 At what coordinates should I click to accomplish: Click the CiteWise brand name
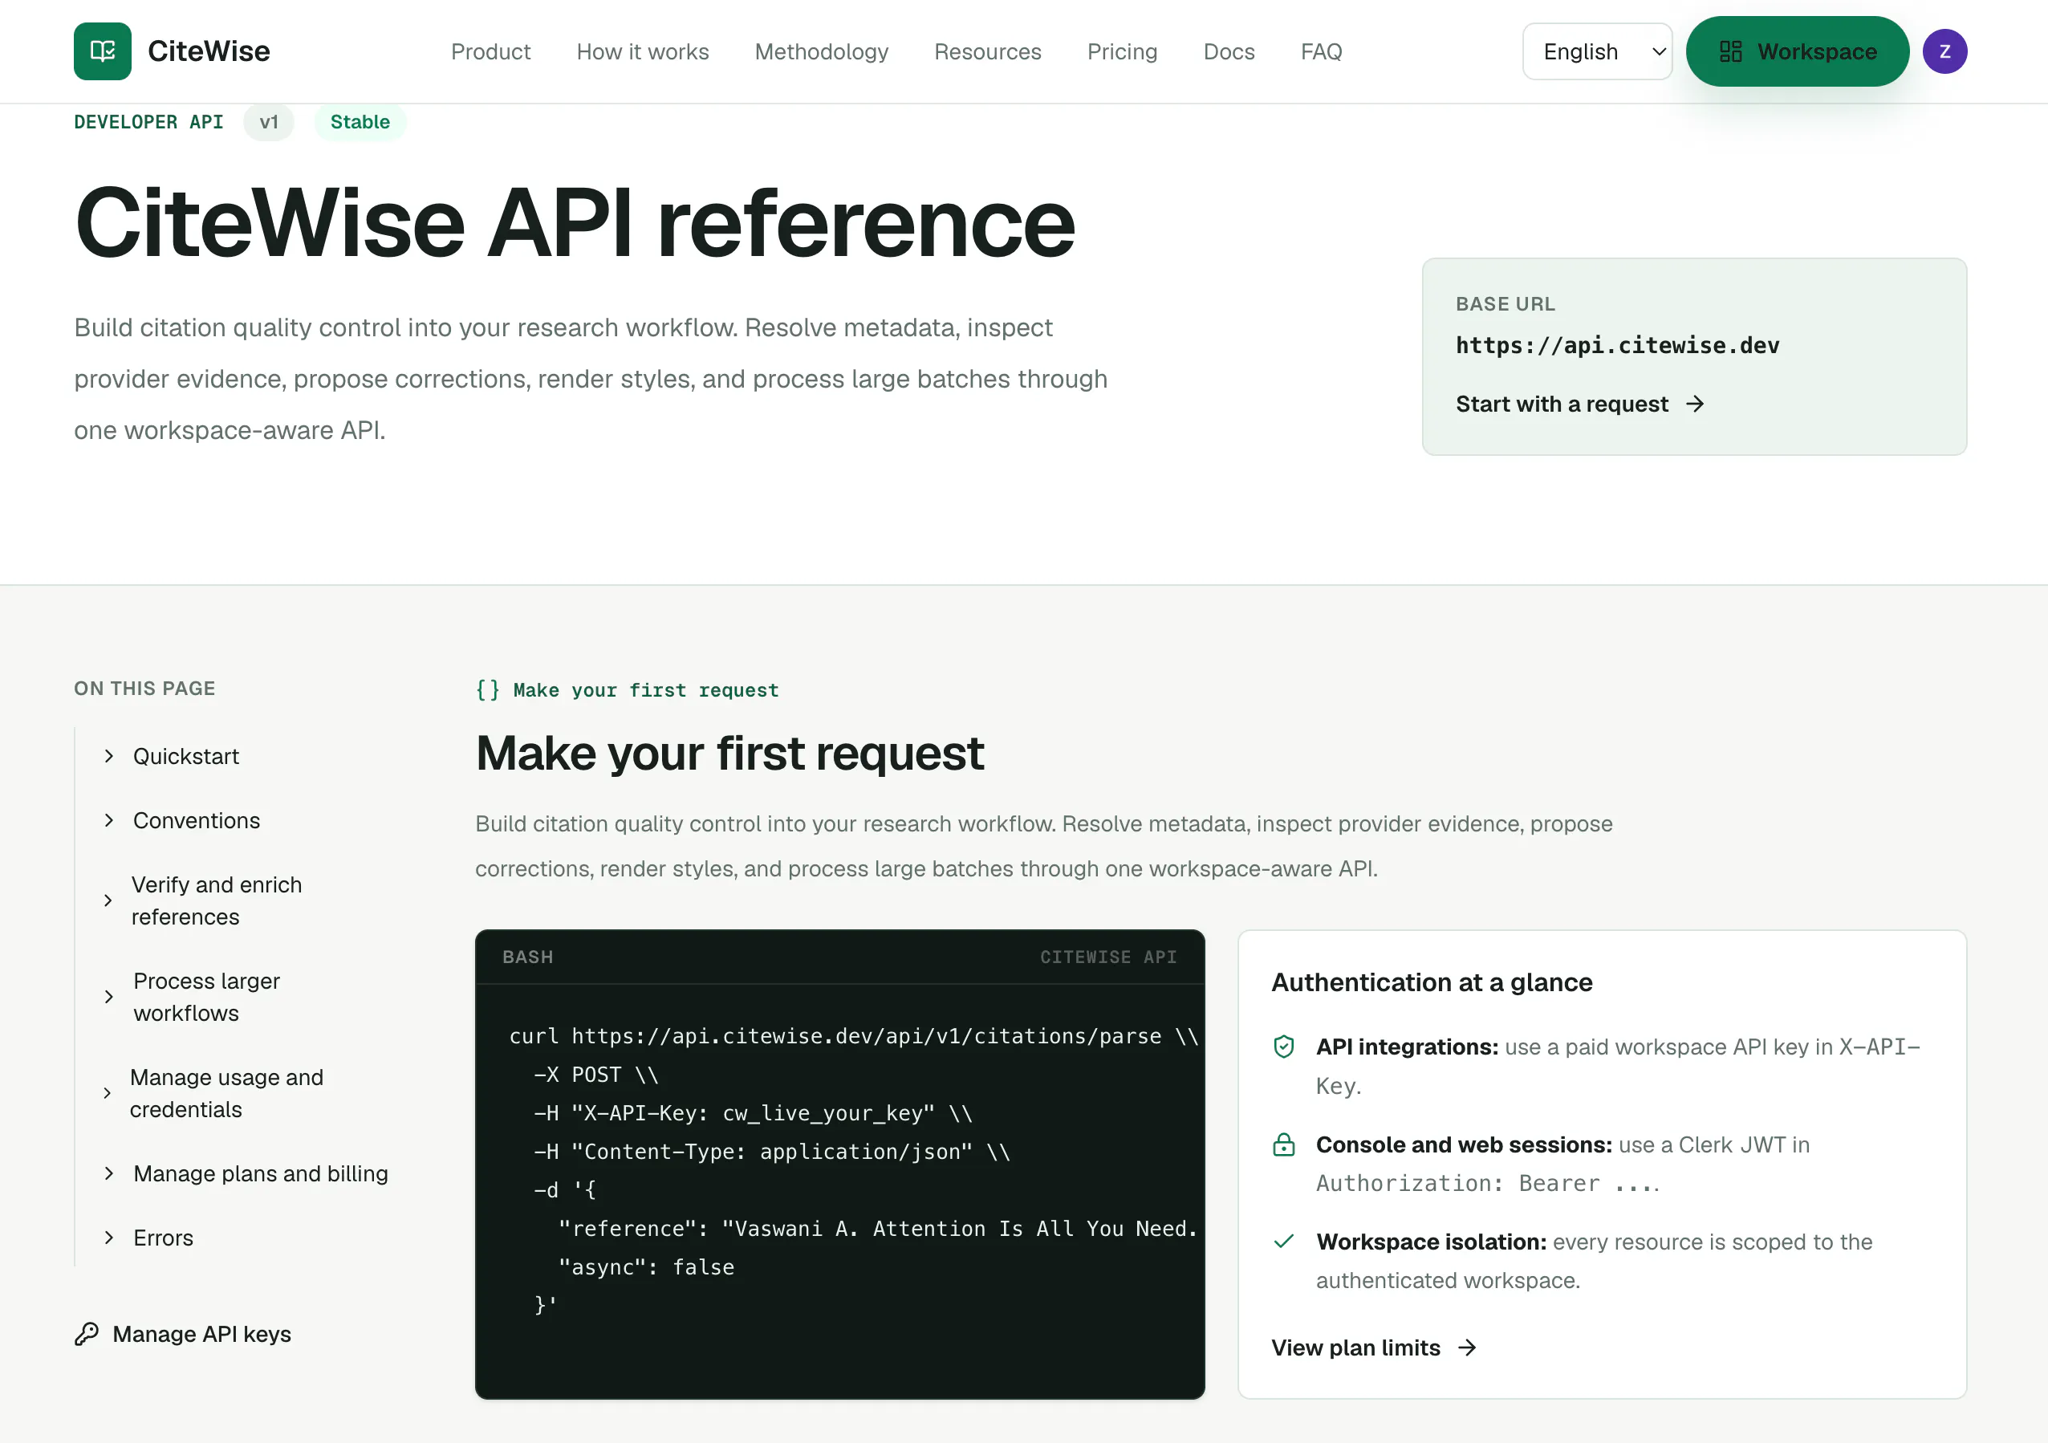pyautogui.click(x=209, y=51)
